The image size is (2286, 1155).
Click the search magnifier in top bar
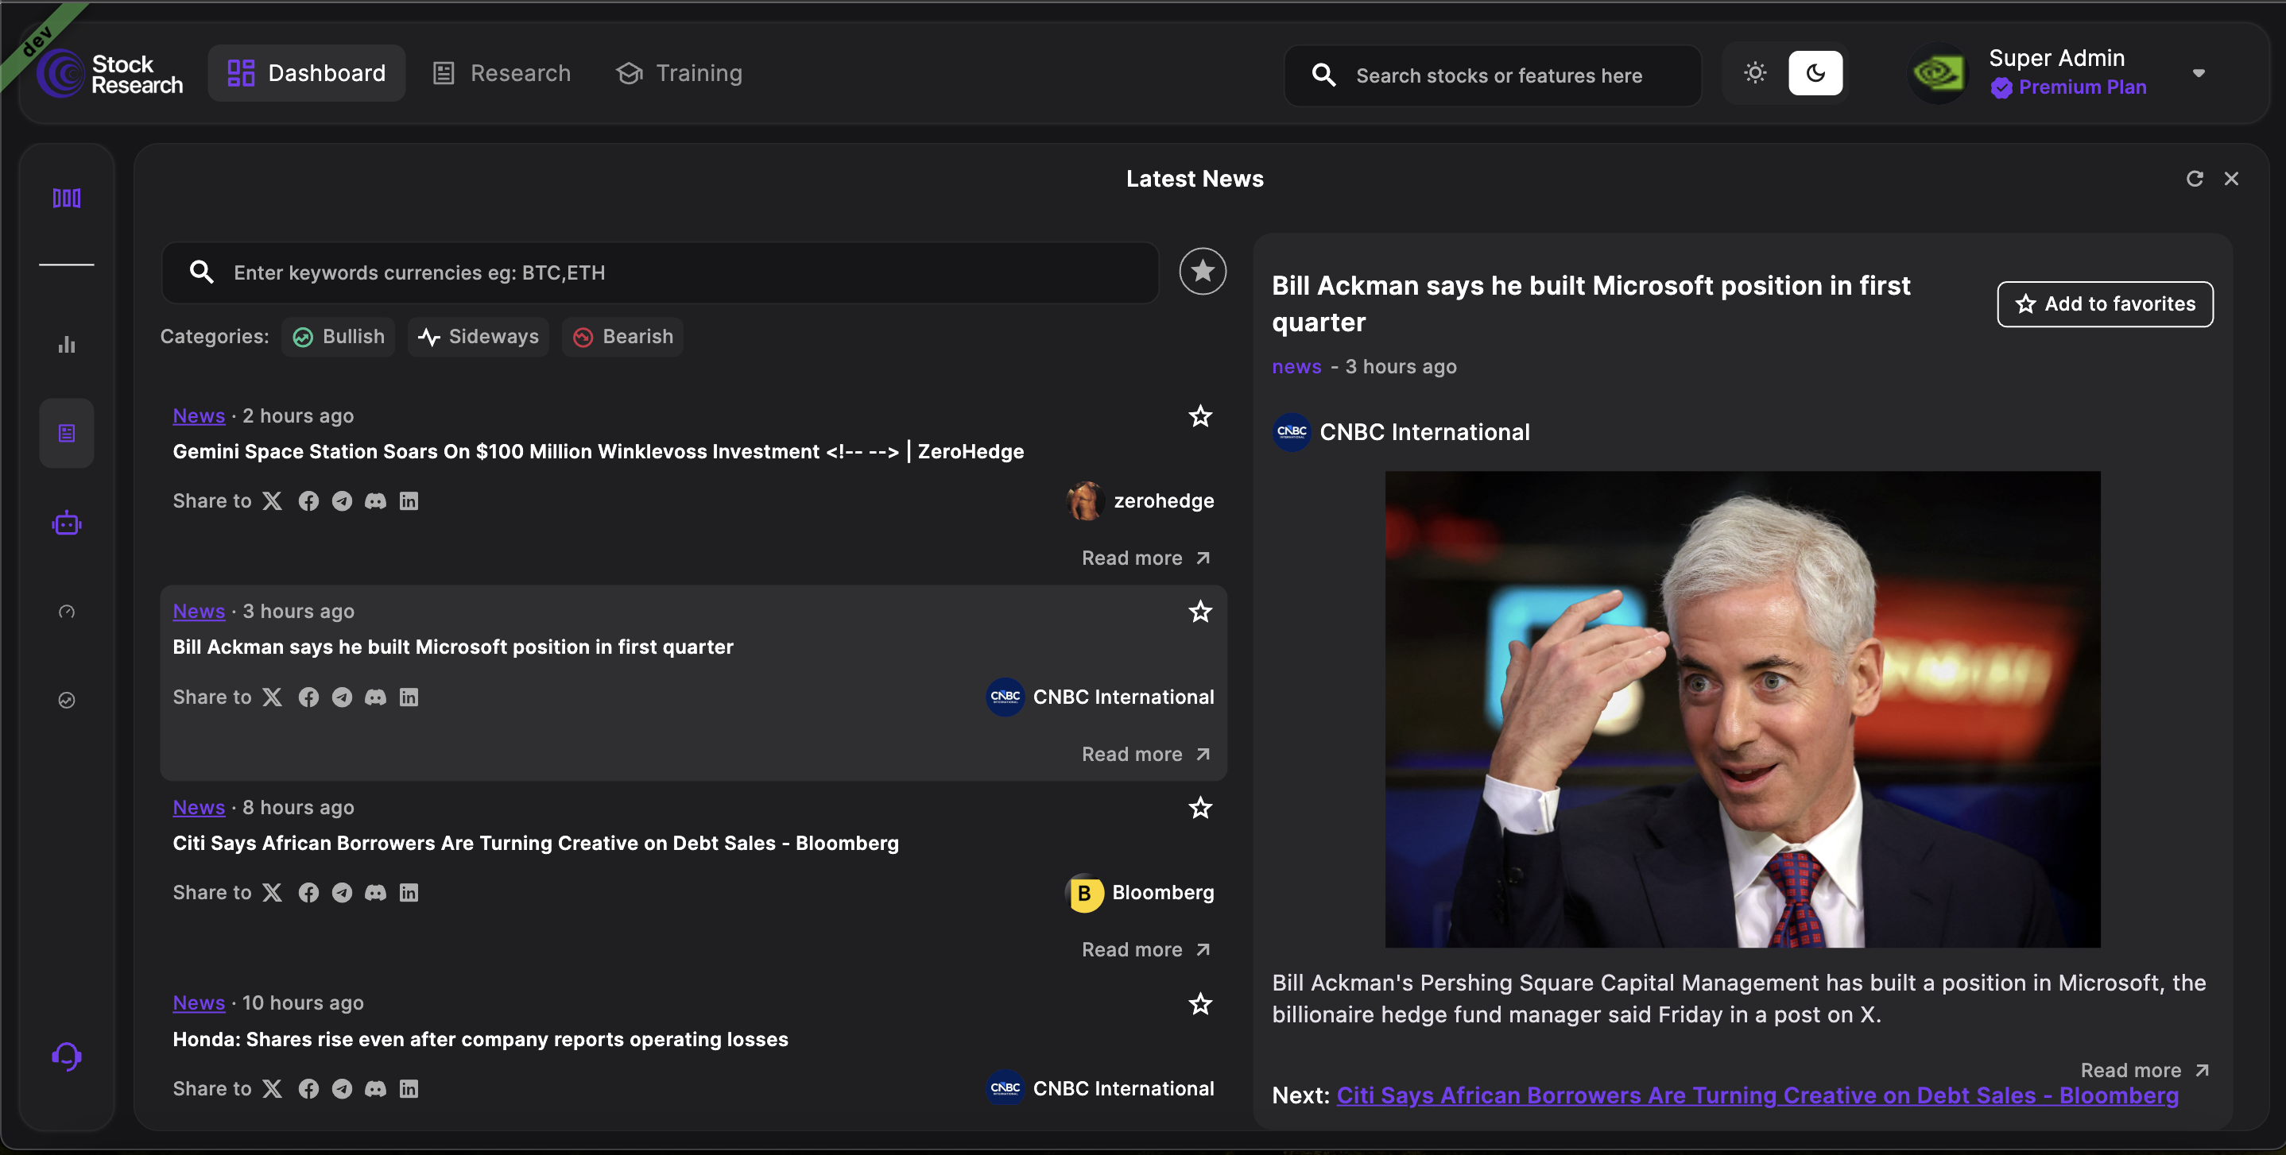[1323, 75]
